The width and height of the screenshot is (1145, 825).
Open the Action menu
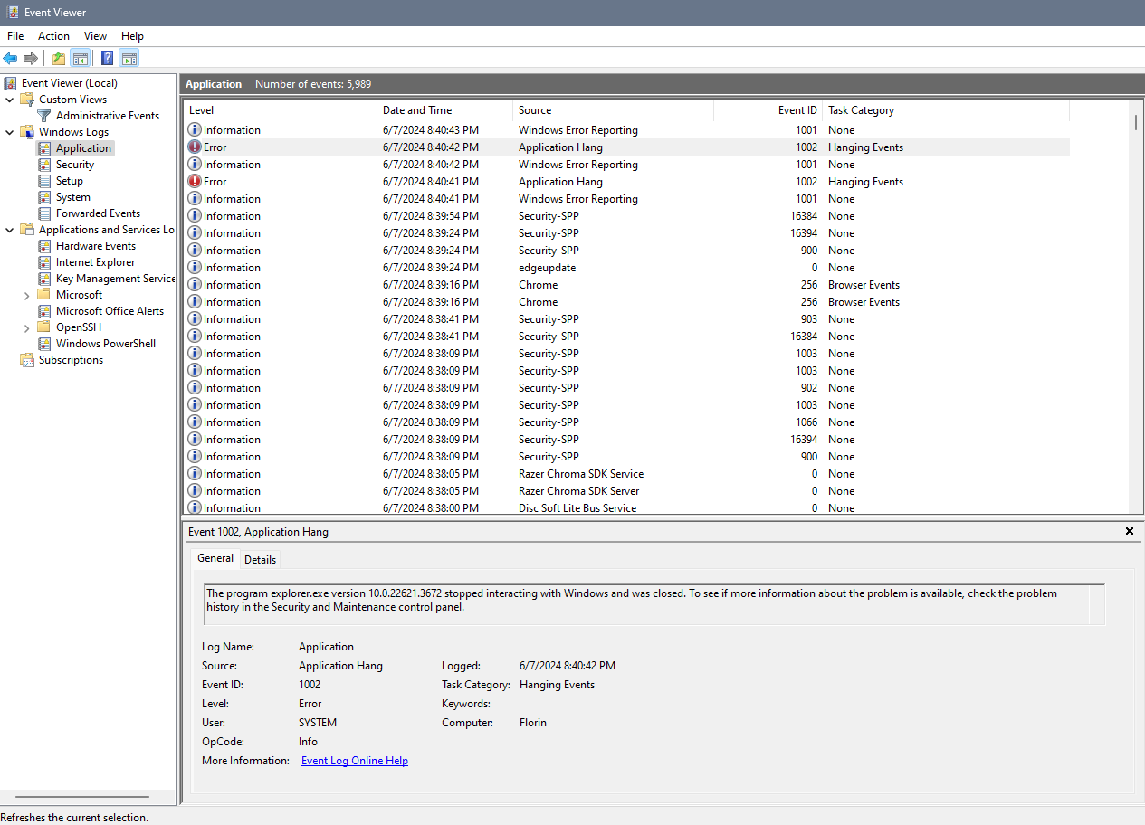(53, 36)
